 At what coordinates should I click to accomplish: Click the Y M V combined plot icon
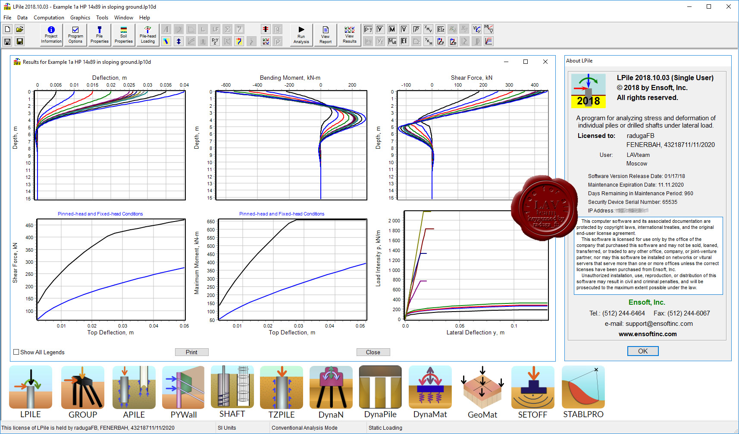pos(428,29)
